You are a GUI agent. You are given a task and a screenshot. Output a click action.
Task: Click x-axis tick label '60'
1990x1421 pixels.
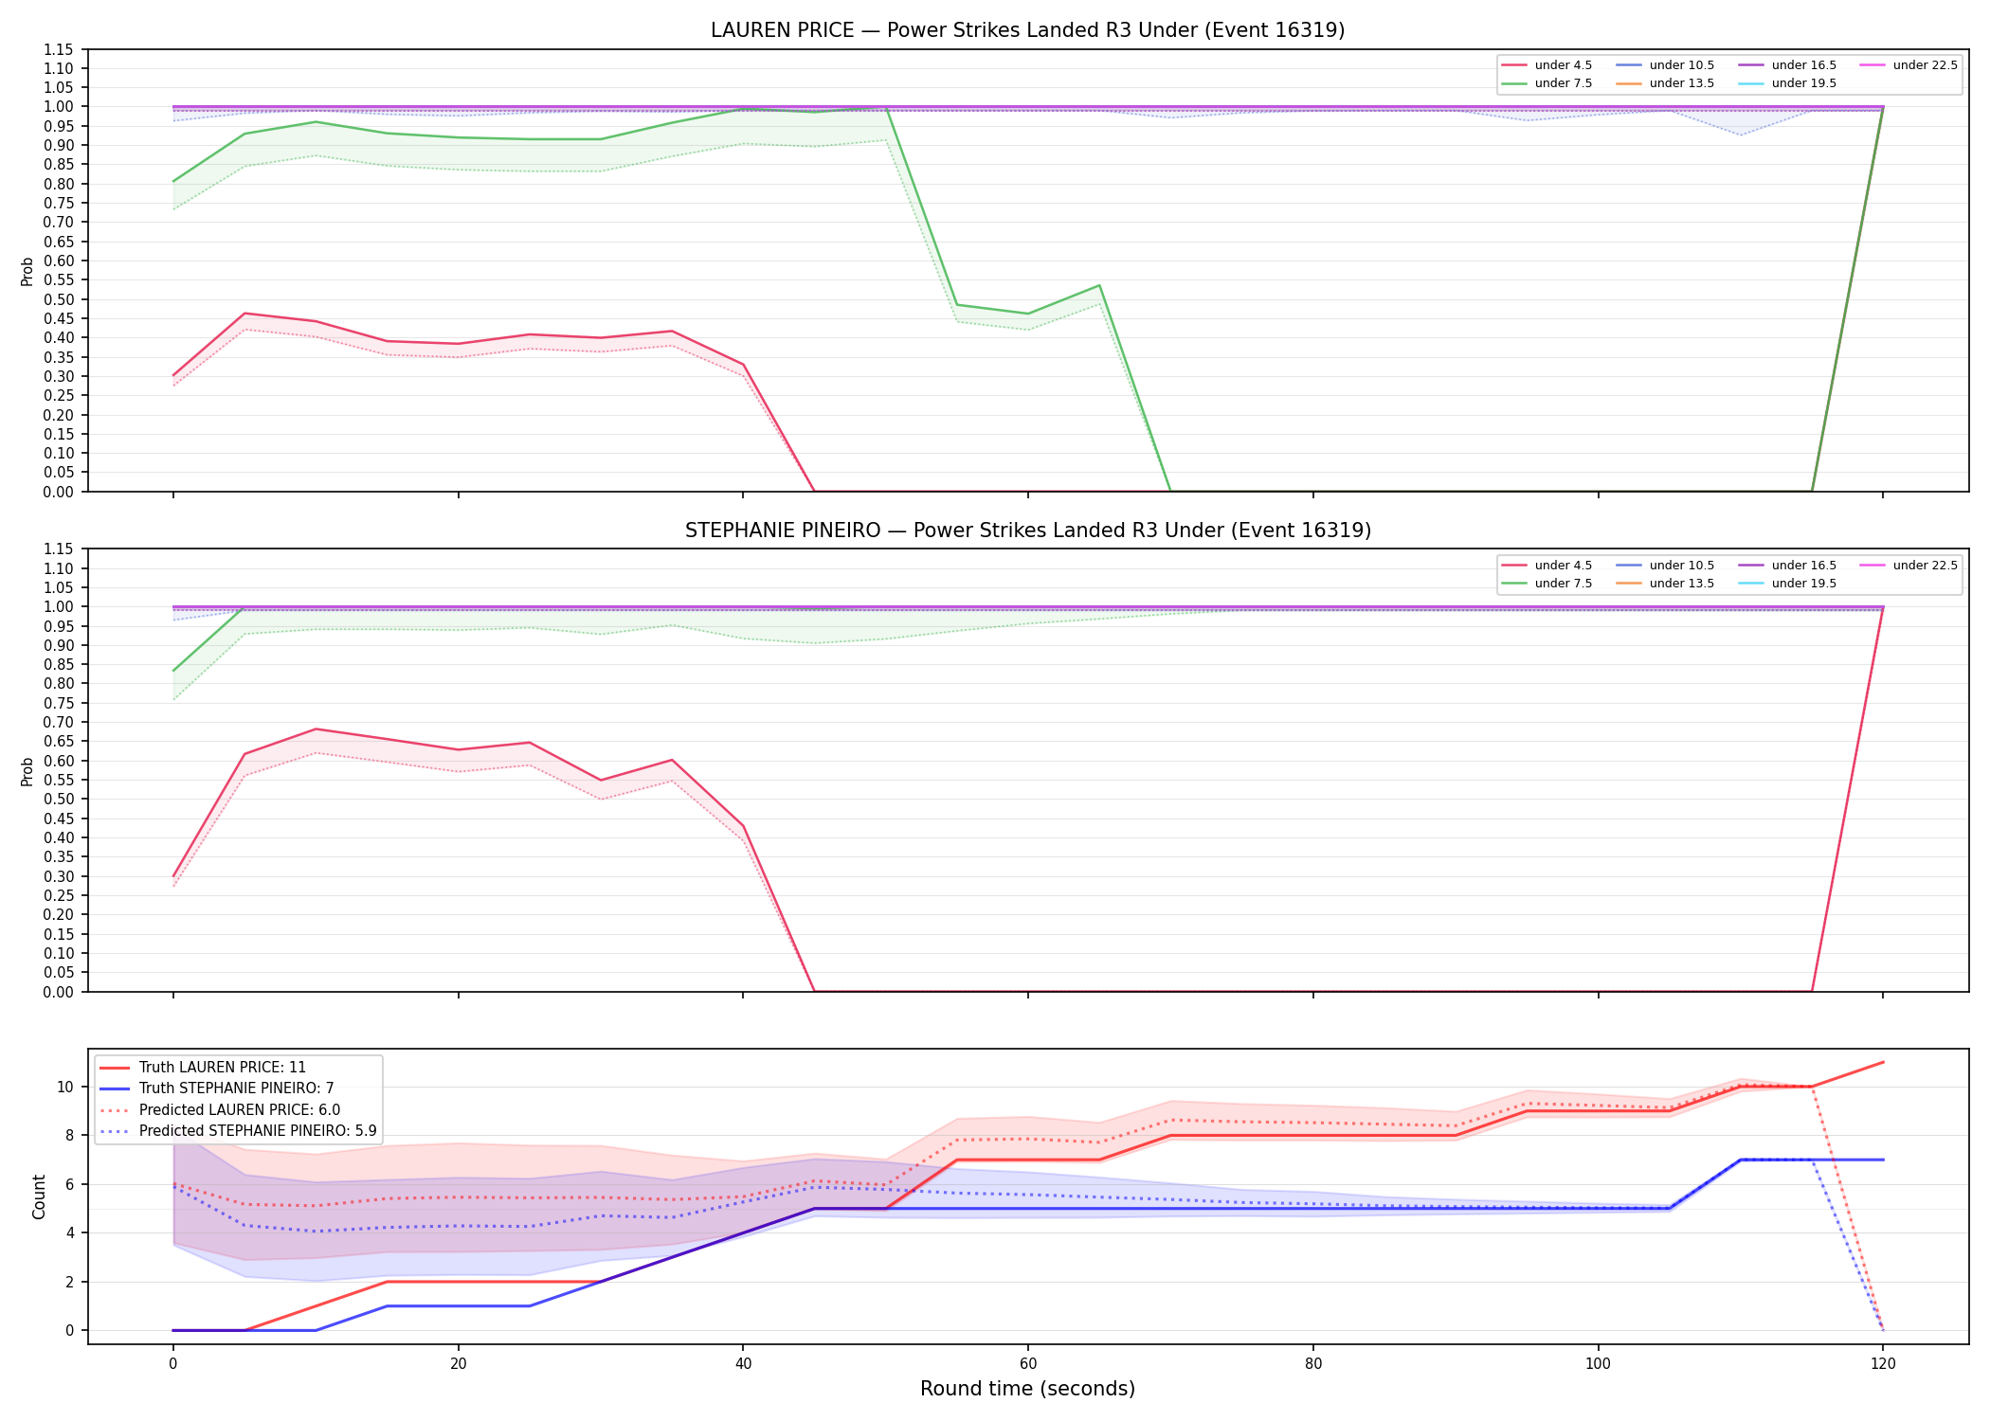click(1028, 1364)
